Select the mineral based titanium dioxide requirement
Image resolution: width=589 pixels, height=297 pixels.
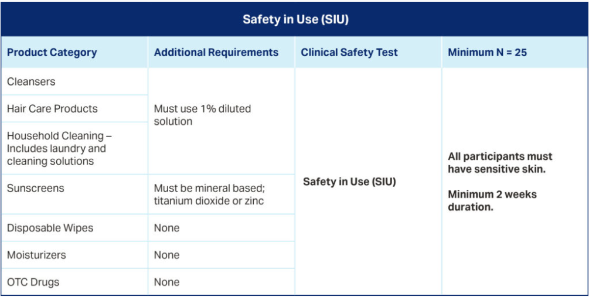(x=210, y=194)
